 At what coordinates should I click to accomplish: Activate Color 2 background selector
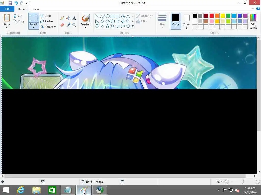[x=186, y=21]
